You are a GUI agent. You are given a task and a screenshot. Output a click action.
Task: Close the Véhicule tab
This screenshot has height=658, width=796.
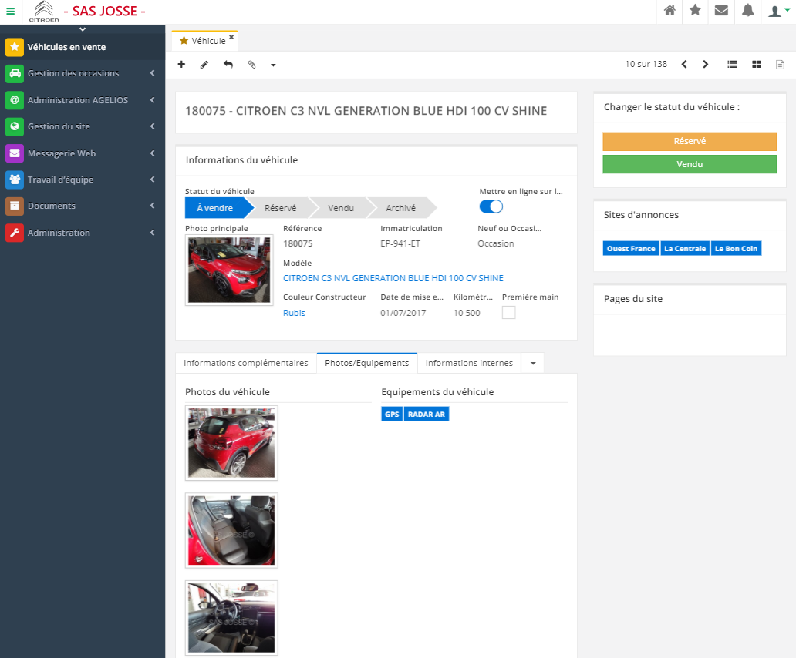[x=231, y=37]
